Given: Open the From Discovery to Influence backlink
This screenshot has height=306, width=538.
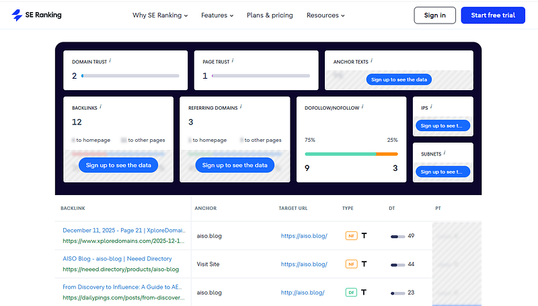Looking at the screenshot, I should pyautogui.click(x=122, y=286).
